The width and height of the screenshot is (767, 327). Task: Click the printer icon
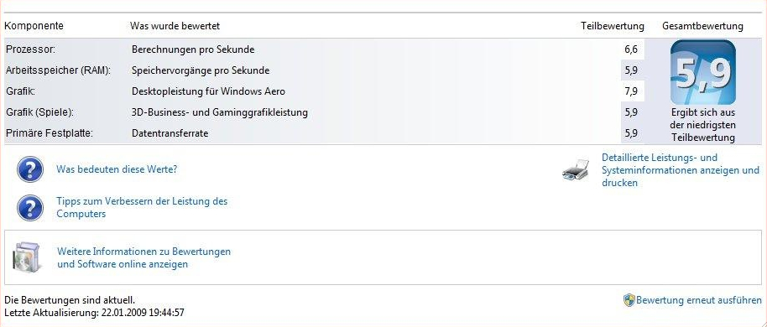coord(576,170)
